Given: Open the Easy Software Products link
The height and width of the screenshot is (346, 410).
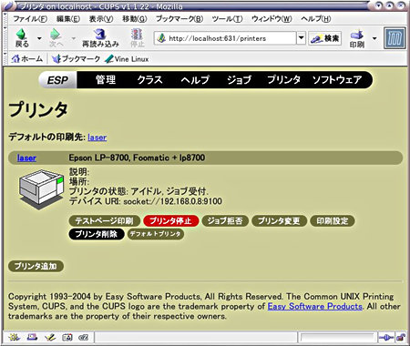Looking at the screenshot, I should 315,306.
